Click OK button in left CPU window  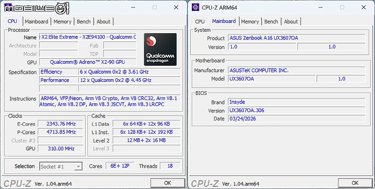coord(168,183)
